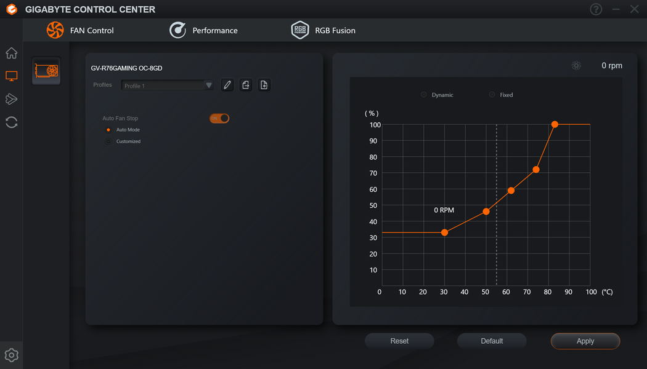Click the Auto Fan Stop label
The height and width of the screenshot is (369, 647).
pyautogui.click(x=120, y=118)
